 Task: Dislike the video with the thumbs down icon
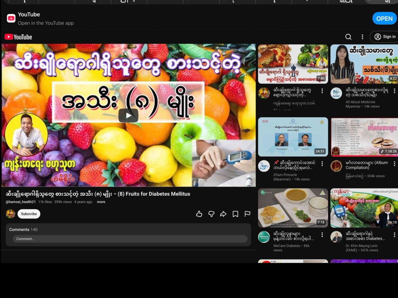(211, 214)
